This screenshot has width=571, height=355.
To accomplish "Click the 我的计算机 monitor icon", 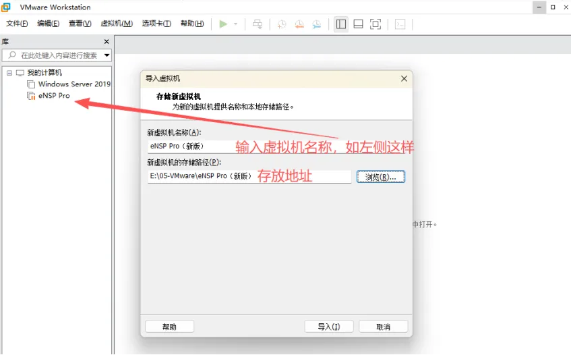I will (x=20, y=73).
